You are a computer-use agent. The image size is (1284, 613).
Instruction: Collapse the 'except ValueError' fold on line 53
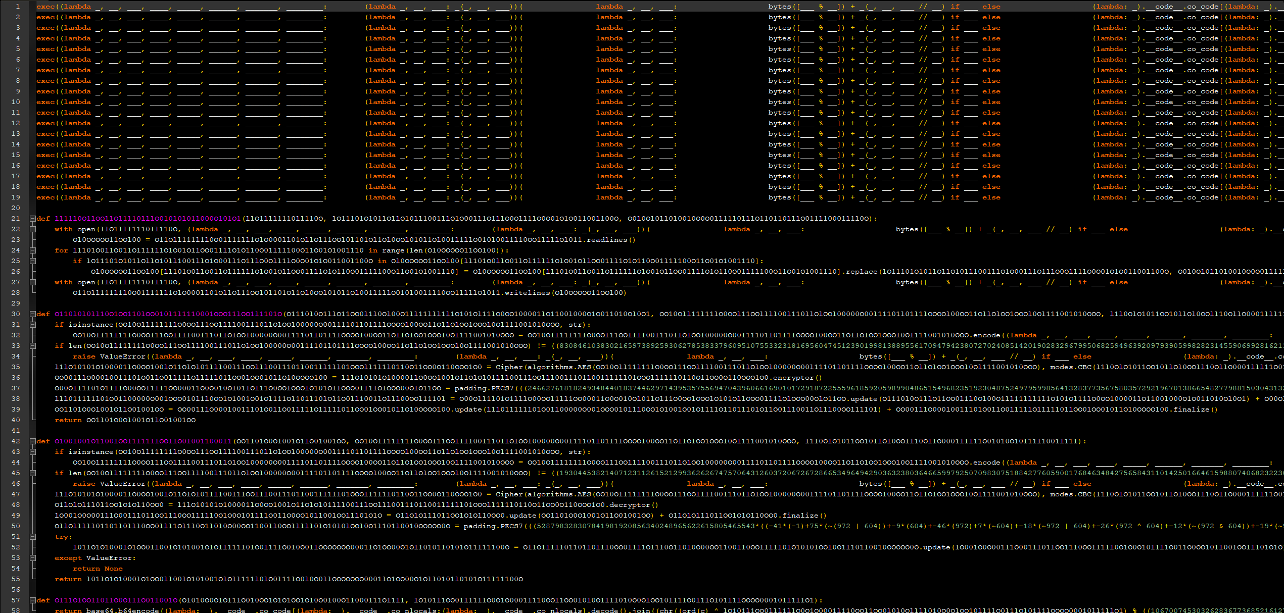point(32,558)
